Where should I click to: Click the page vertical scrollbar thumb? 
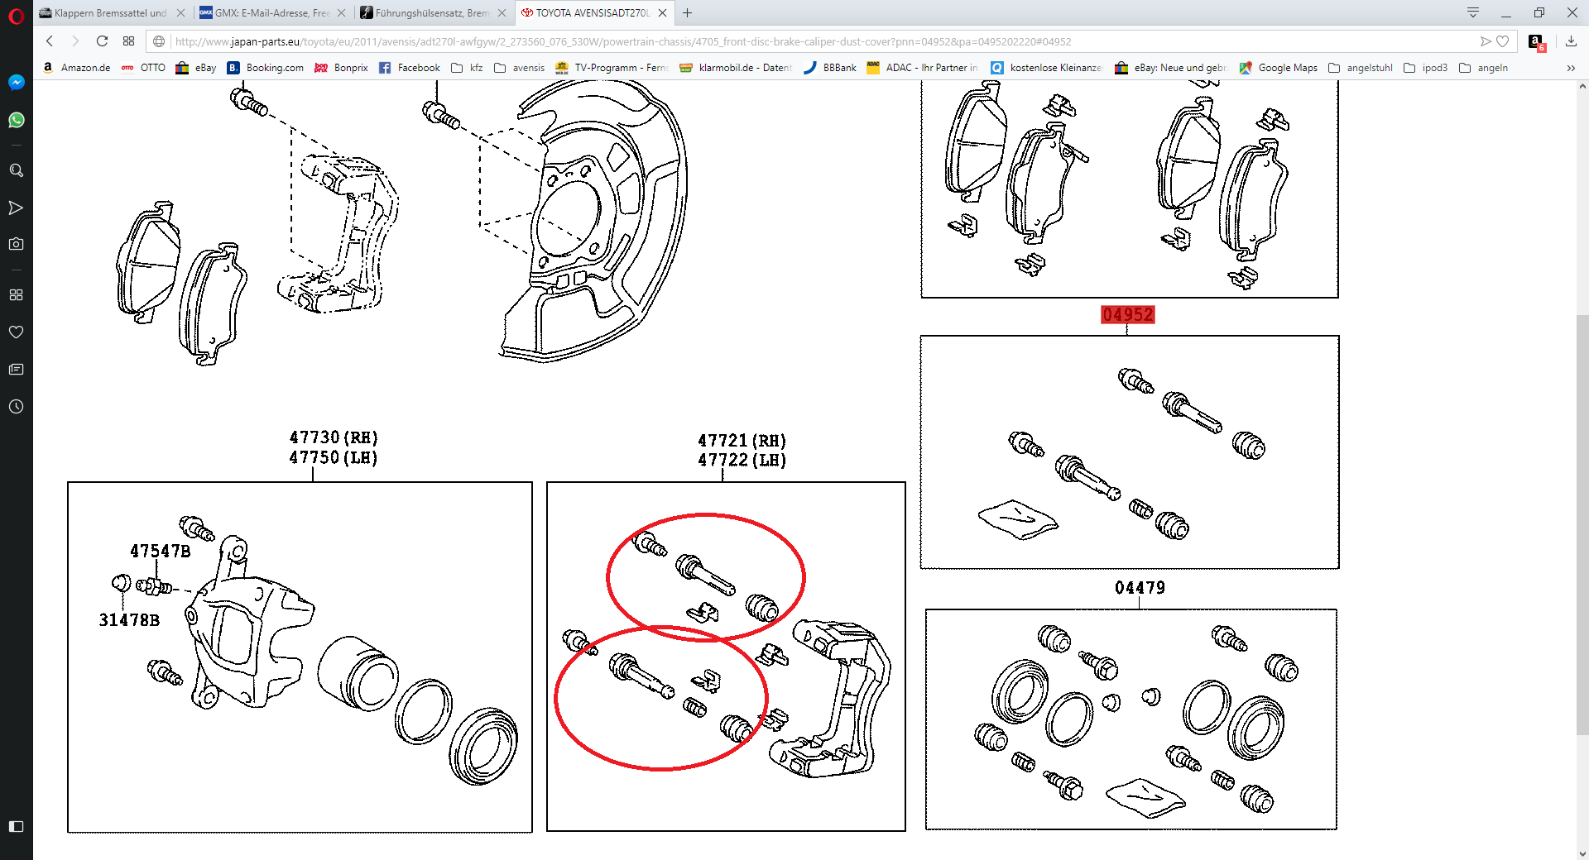[x=1582, y=525]
